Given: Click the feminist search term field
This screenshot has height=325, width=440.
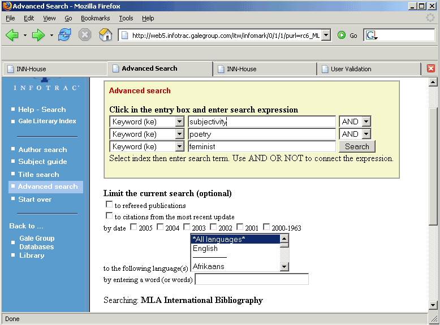Looking at the screenshot, I should pyautogui.click(x=261, y=146).
